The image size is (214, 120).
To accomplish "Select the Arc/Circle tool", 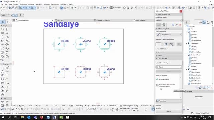I will [x=2, y=79].
